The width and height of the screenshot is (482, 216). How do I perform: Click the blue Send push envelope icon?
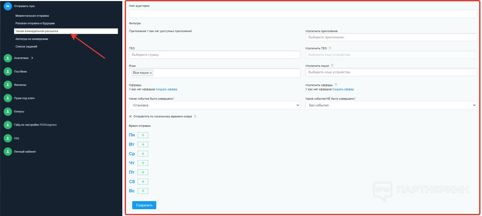[8, 6]
